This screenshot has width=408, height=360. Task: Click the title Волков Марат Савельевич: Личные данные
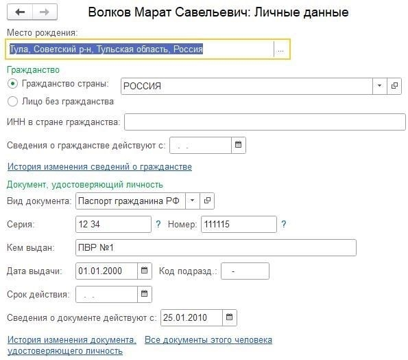[218, 12]
